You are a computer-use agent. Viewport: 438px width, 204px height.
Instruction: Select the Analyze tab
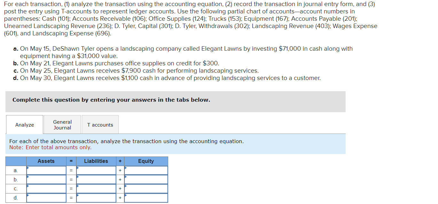click(24, 125)
